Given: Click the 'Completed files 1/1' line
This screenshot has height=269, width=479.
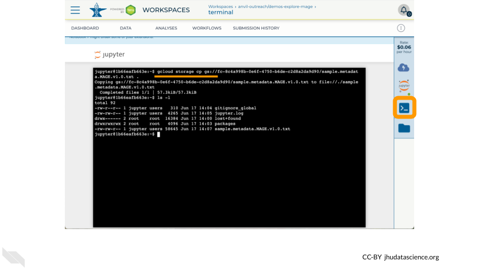Looking at the screenshot, I should [x=148, y=93].
